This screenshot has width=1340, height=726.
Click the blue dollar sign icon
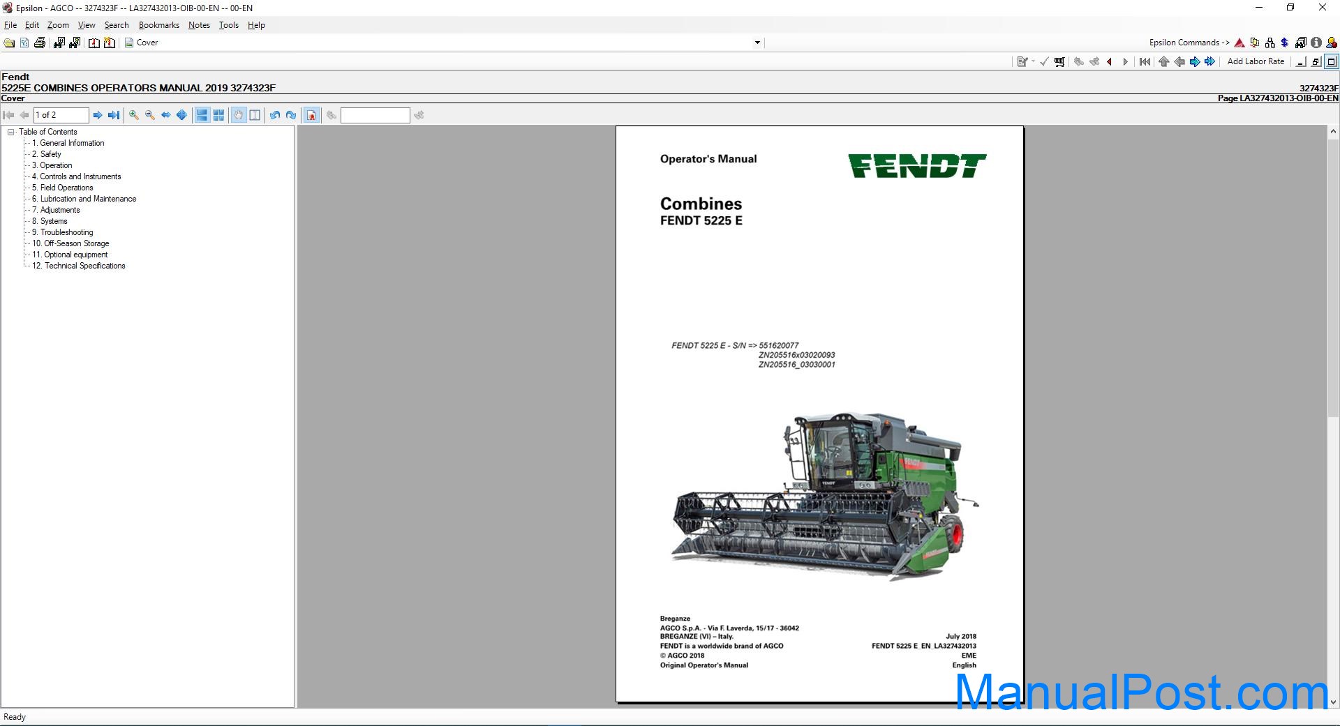(x=1285, y=43)
